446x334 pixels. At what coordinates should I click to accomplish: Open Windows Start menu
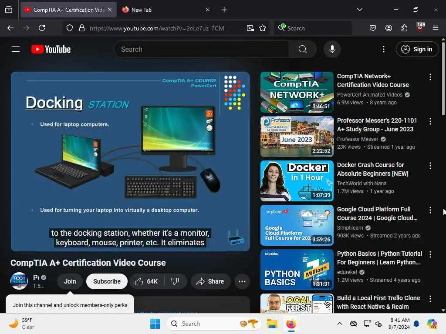pos(155,324)
